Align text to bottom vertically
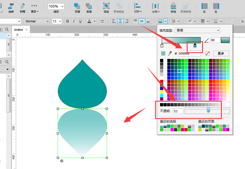 point(148,21)
